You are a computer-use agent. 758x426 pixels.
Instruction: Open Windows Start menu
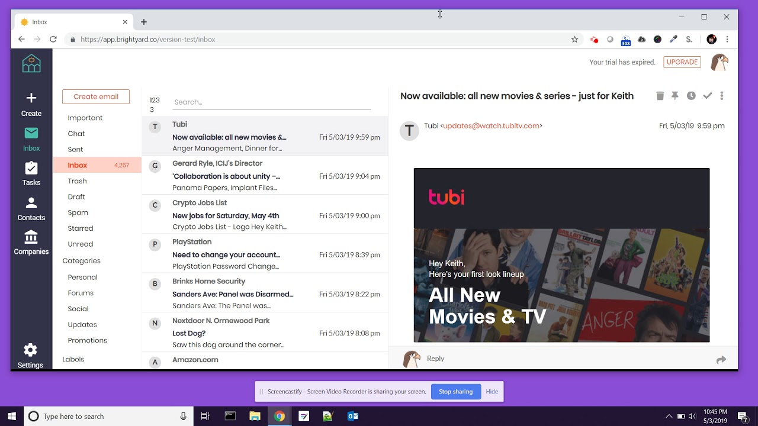coord(12,416)
